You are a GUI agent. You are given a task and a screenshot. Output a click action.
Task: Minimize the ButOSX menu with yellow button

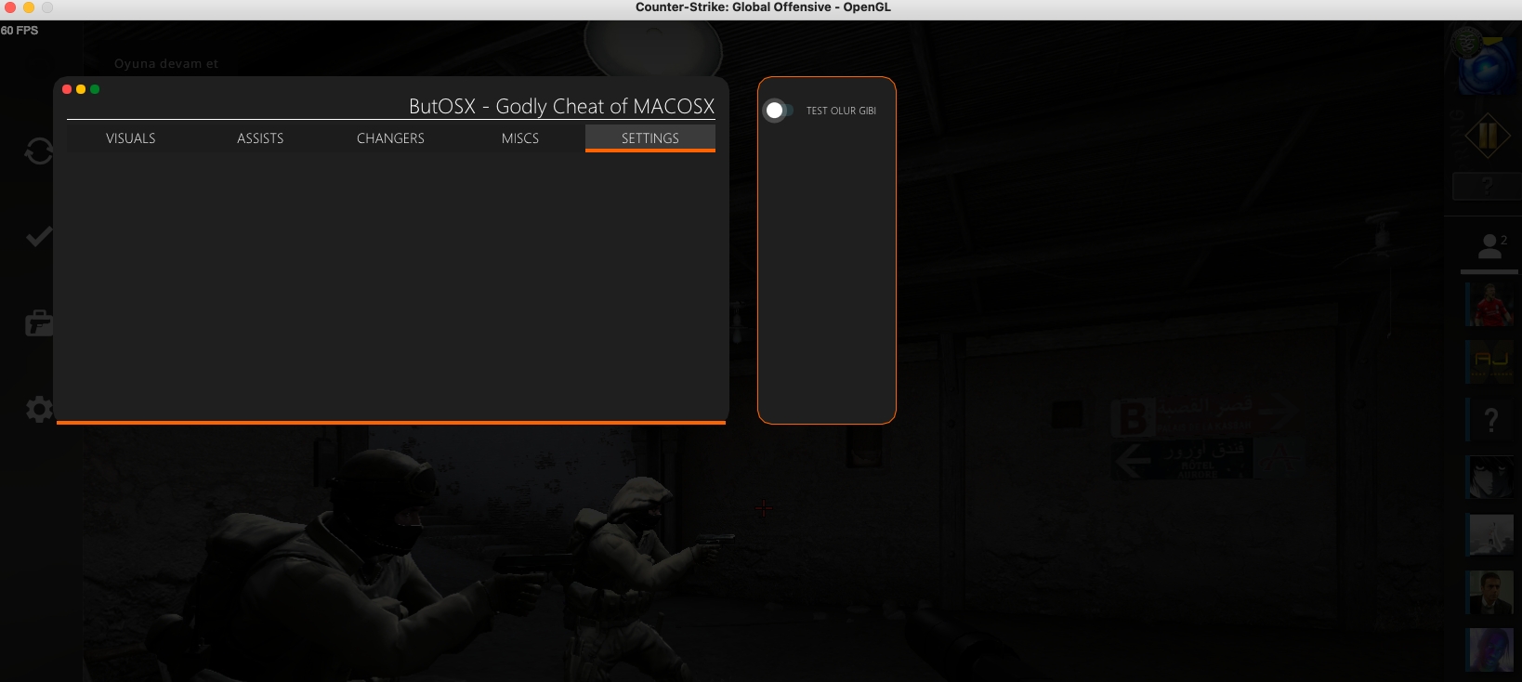81,89
